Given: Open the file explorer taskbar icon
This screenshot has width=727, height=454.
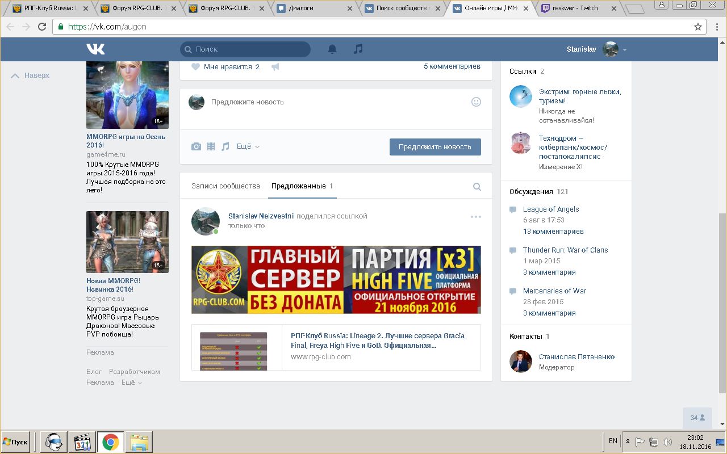Looking at the screenshot, I should 139,442.
